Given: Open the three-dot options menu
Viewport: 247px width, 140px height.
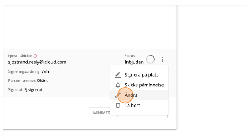Looking at the screenshot, I should click(162, 59).
